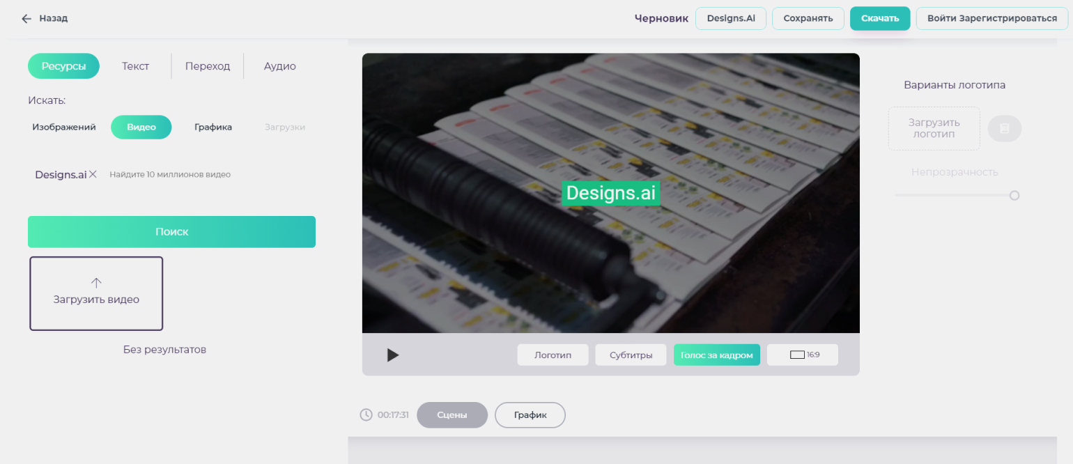
Task: Click the clock duration icon
Action: (x=366, y=415)
